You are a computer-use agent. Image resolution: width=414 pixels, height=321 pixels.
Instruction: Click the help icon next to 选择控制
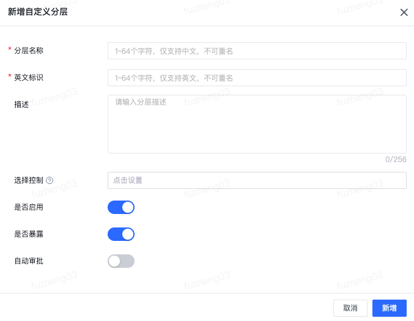(50, 180)
